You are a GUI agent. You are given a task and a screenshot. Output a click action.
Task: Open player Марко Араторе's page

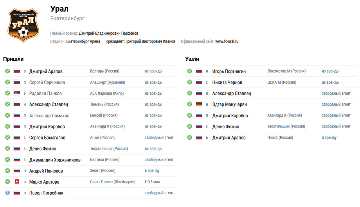pyautogui.click(x=44, y=182)
